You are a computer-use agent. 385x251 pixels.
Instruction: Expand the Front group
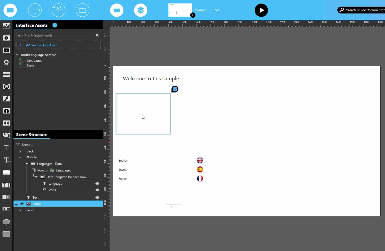(x=20, y=210)
